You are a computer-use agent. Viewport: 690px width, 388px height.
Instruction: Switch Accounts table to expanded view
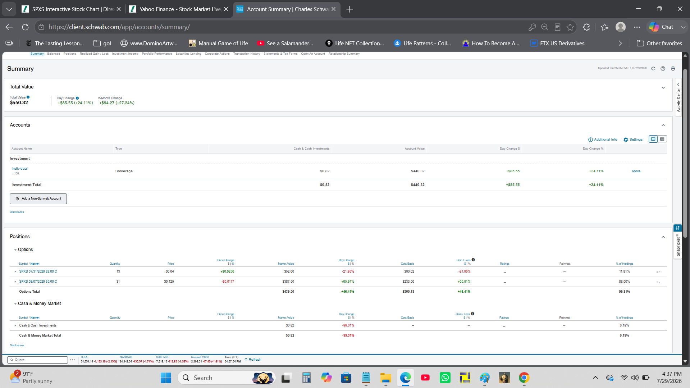point(653,139)
